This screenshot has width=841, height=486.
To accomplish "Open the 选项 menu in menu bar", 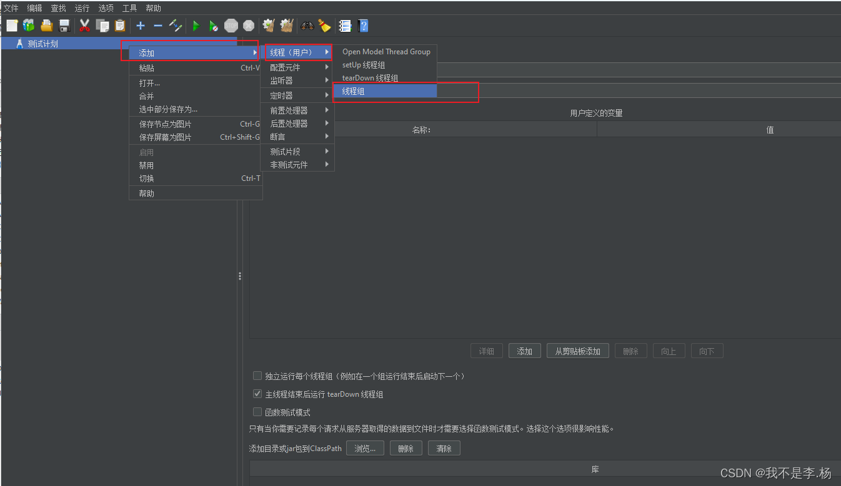I will pos(106,8).
